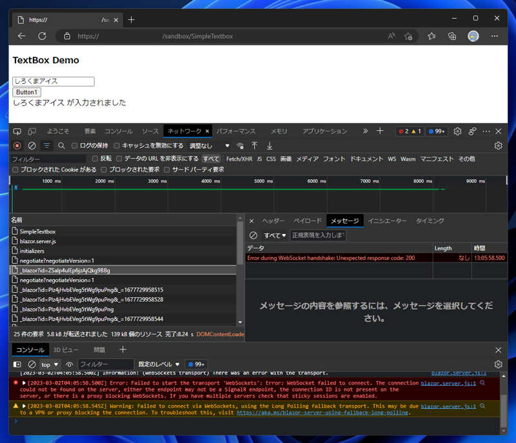This screenshot has height=443, width=516.
Task: Open console context top dropdown
Action: pyautogui.click(x=50, y=364)
